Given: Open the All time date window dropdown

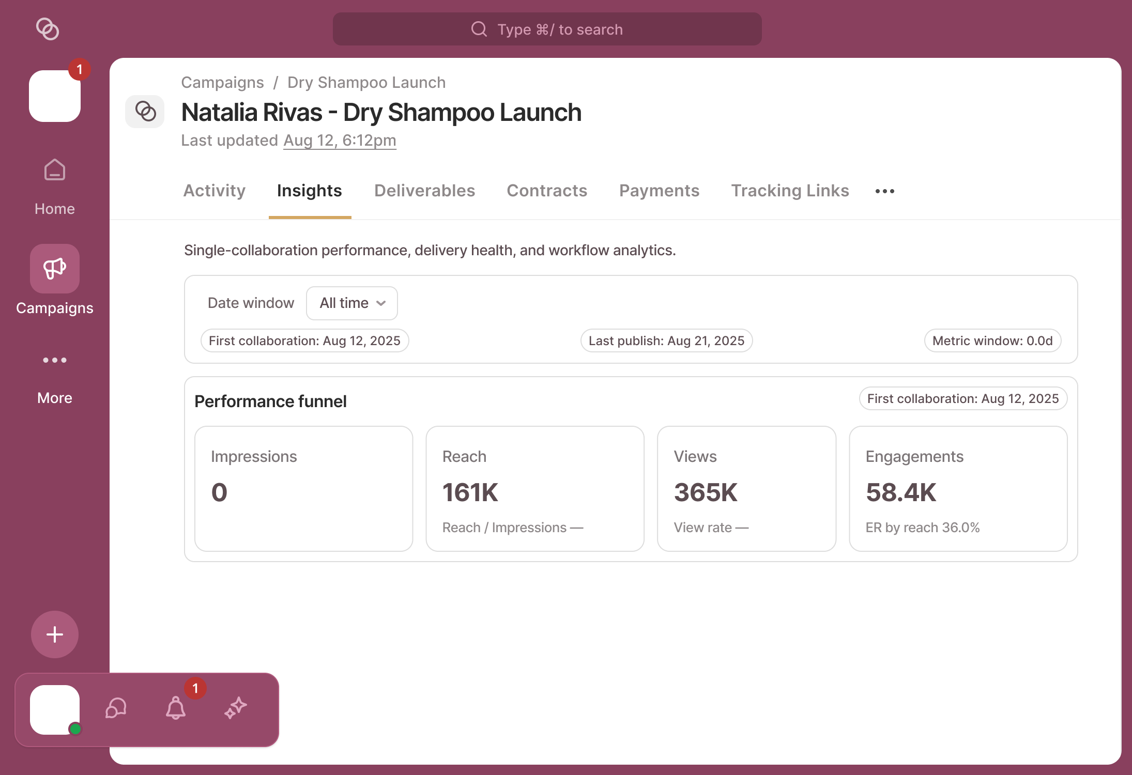Looking at the screenshot, I should click(x=351, y=303).
